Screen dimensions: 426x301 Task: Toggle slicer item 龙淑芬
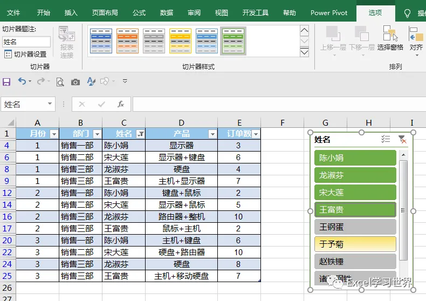click(x=355, y=175)
